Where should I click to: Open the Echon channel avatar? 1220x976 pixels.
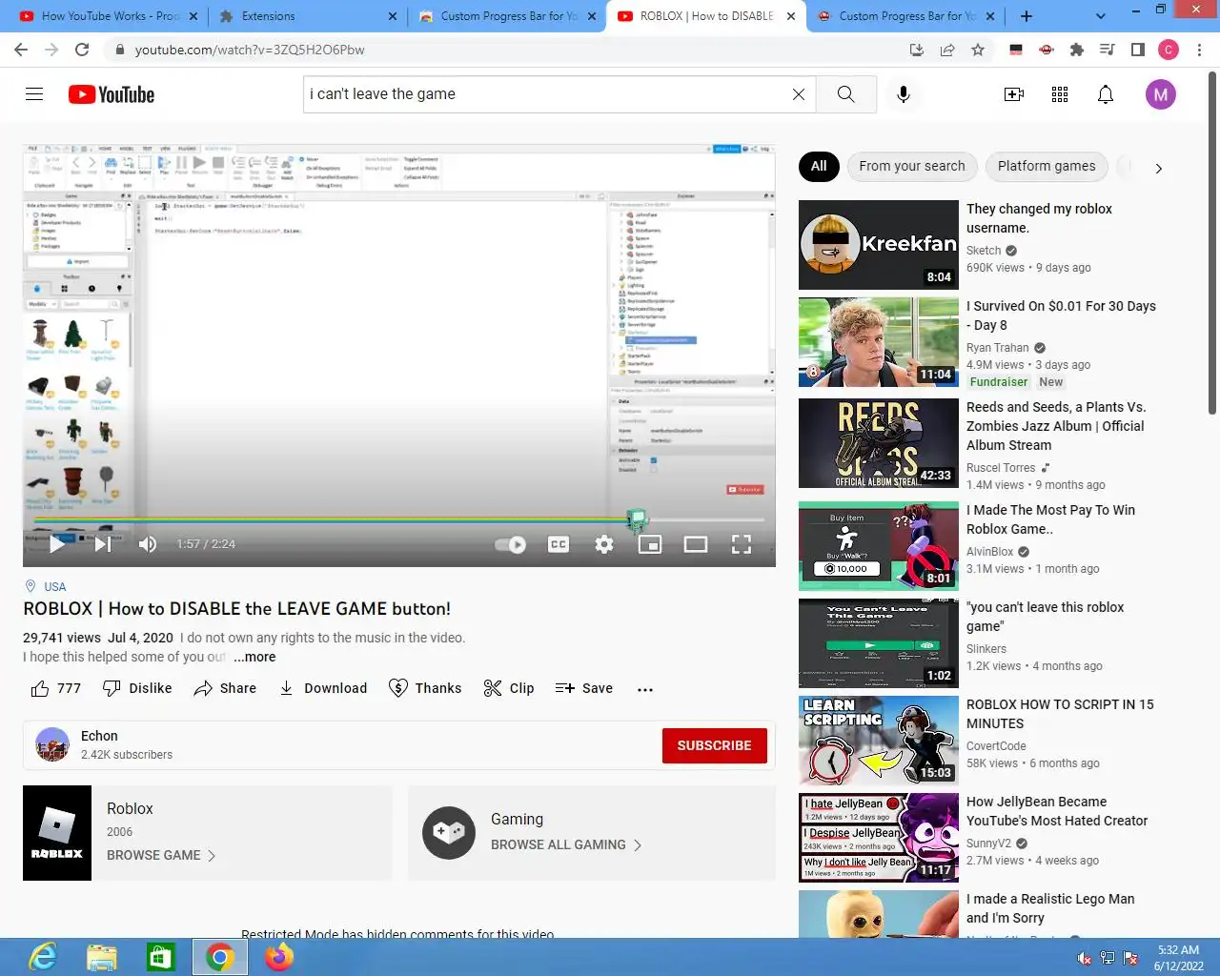(52, 744)
